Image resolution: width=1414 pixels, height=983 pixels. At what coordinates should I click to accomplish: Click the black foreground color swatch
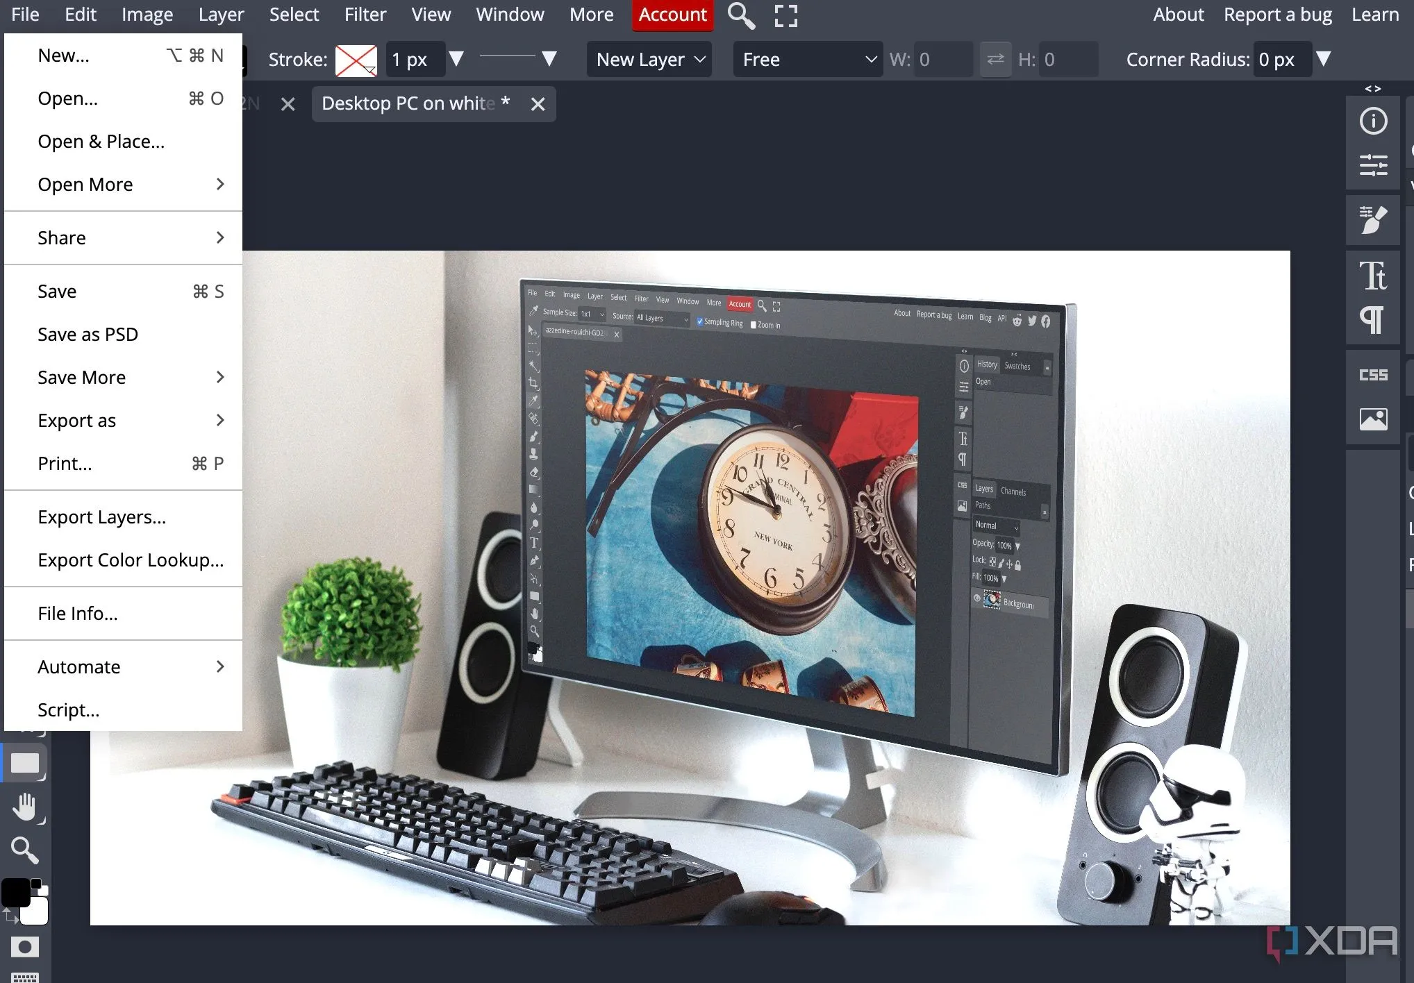click(x=15, y=893)
